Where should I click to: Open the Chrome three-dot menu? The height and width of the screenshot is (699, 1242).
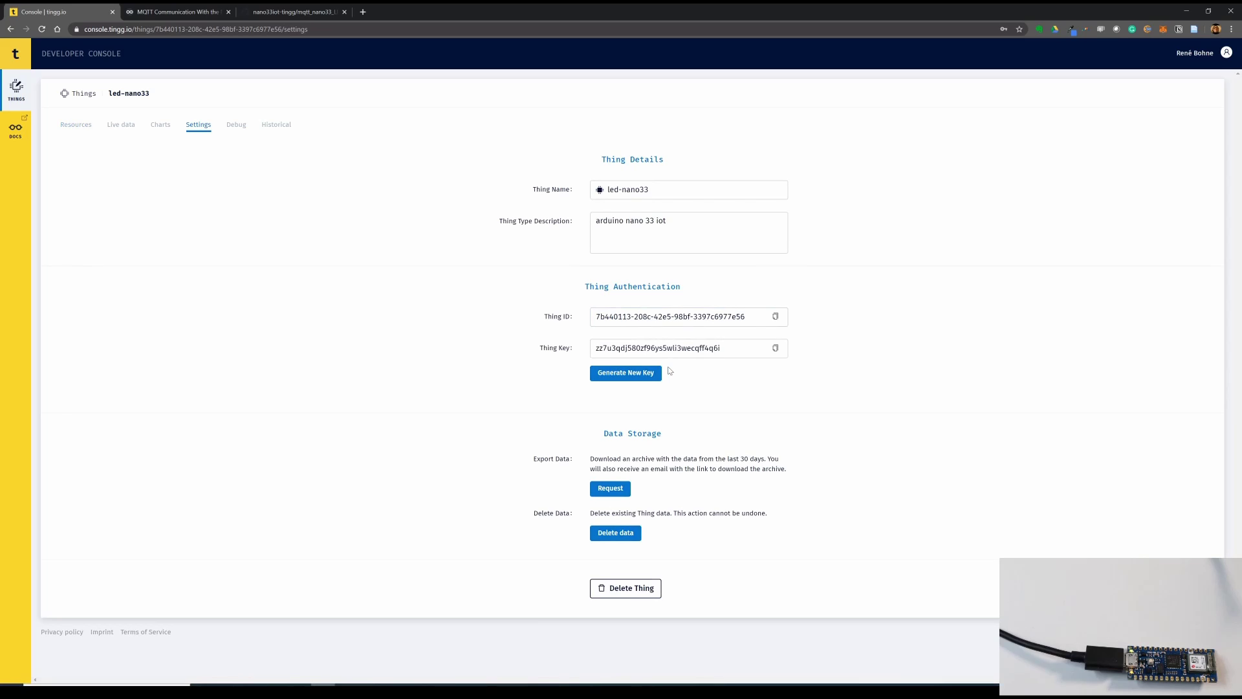pos(1231,29)
